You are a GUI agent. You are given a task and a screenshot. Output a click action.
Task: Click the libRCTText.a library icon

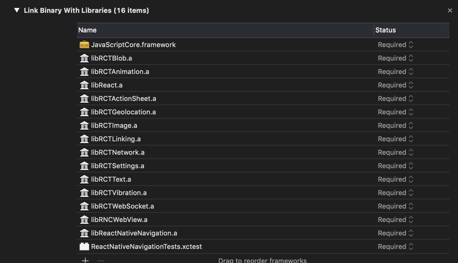click(84, 179)
